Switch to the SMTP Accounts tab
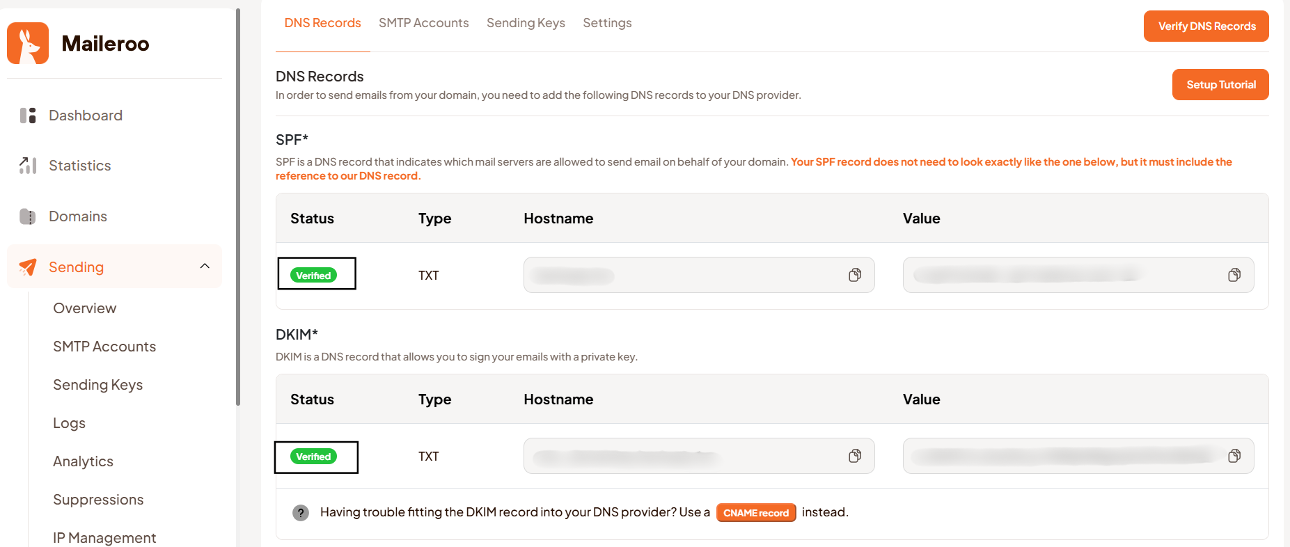Screen dimensions: 1290x547 [423, 23]
